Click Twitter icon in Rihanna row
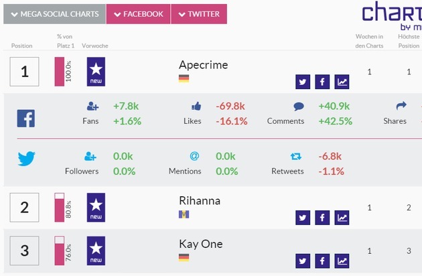This screenshot has width=422, height=276. [x=303, y=218]
